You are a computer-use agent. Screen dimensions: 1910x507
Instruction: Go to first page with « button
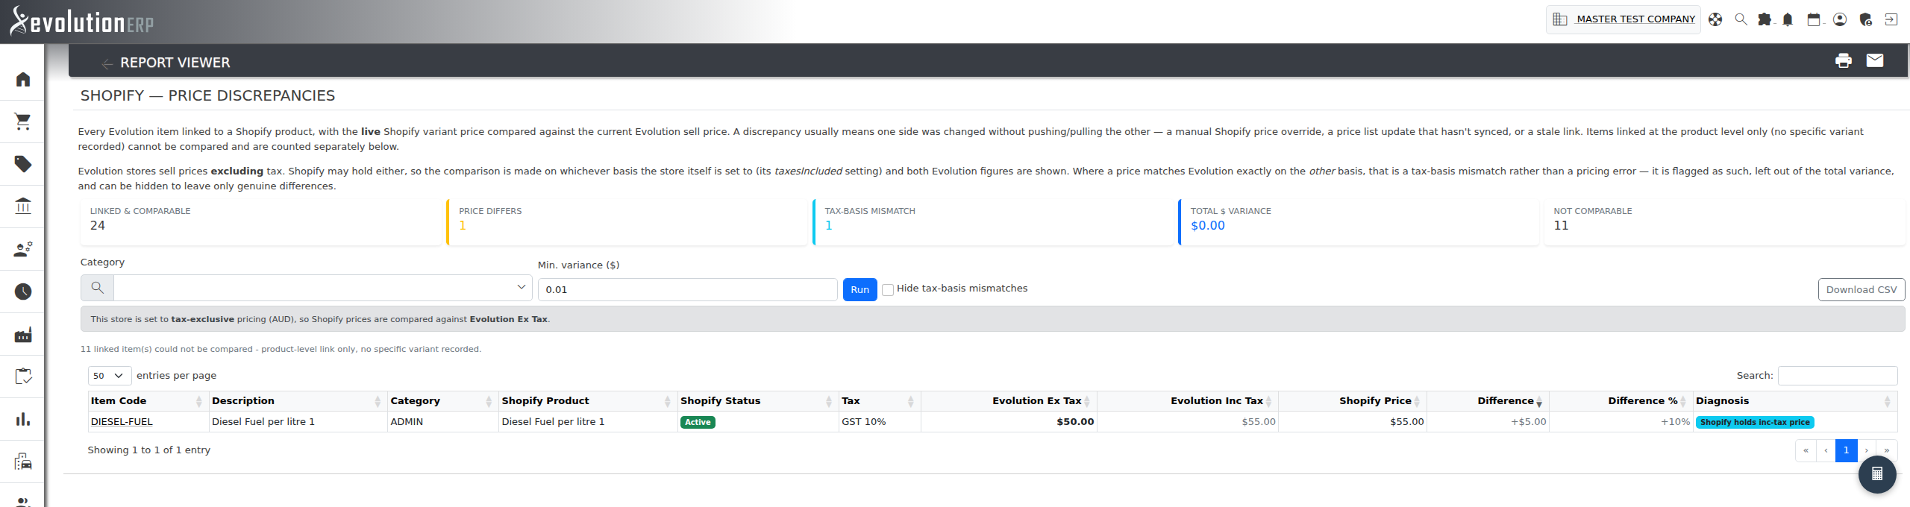1806,450
